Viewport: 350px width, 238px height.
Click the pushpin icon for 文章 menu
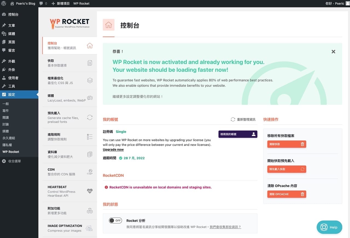4,25
